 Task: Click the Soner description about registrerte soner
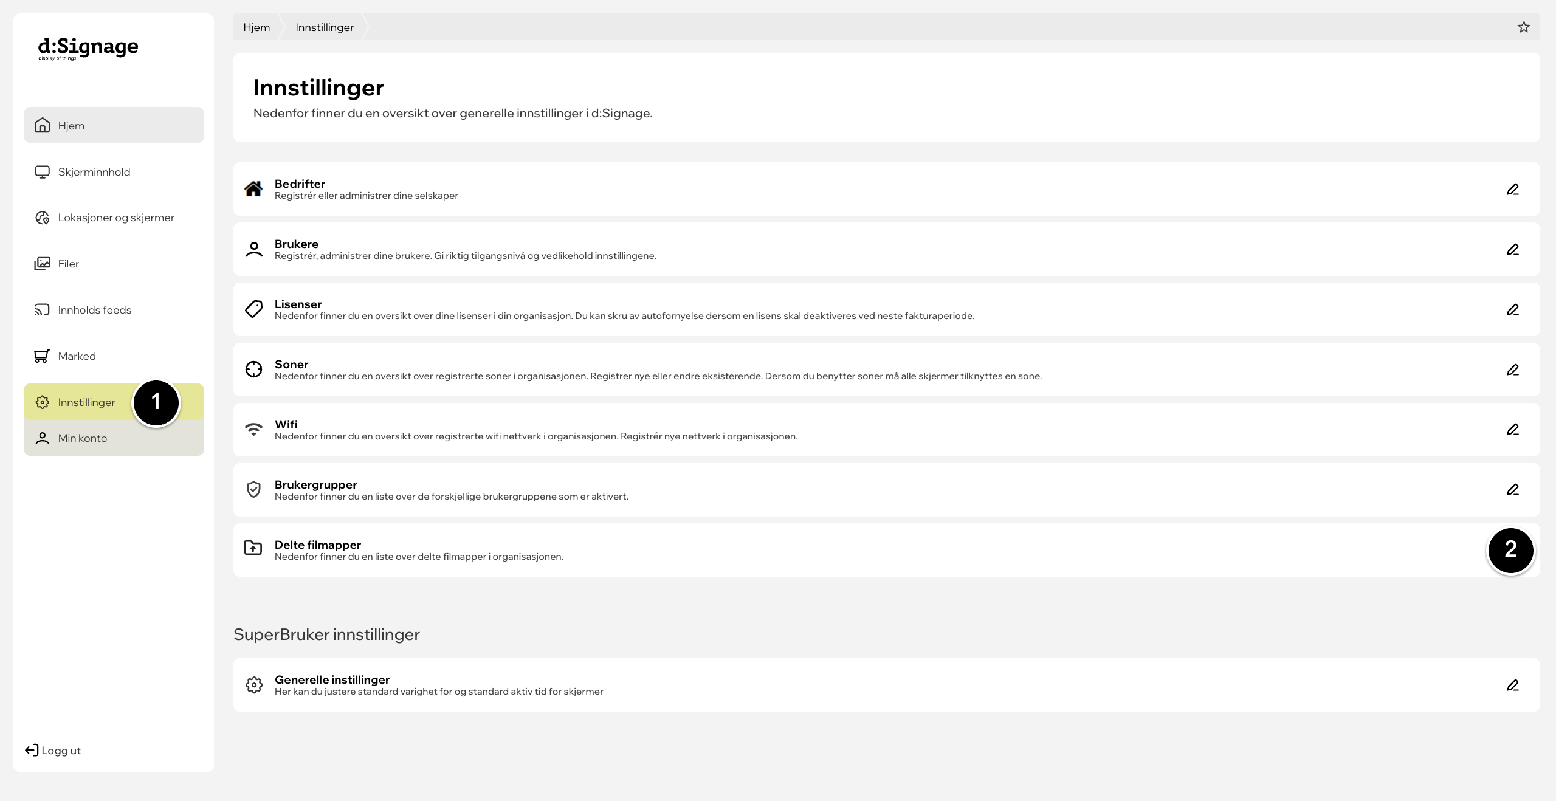click(x=658, y=376)
